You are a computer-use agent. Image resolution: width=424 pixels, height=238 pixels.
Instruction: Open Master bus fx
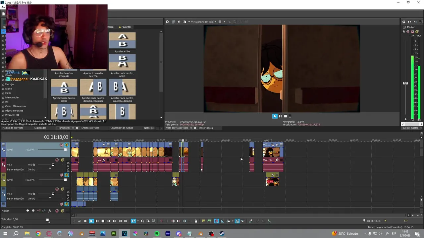404,32
